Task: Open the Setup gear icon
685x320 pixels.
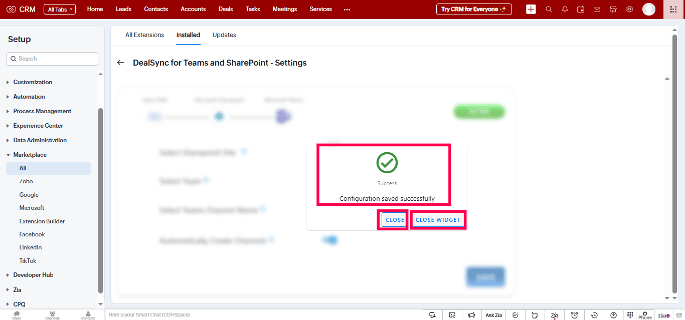Action: (629, 9)
